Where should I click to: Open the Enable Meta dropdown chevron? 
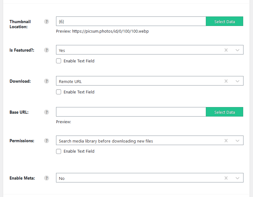coord(237,178)
